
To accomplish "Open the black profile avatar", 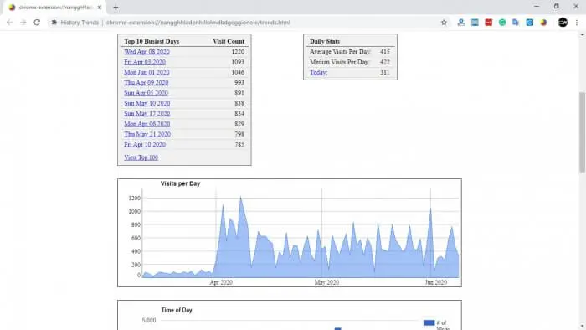I will click(x=563, y=23).
